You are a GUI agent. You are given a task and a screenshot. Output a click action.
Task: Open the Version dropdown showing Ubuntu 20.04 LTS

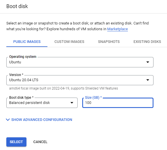[80, 80]
